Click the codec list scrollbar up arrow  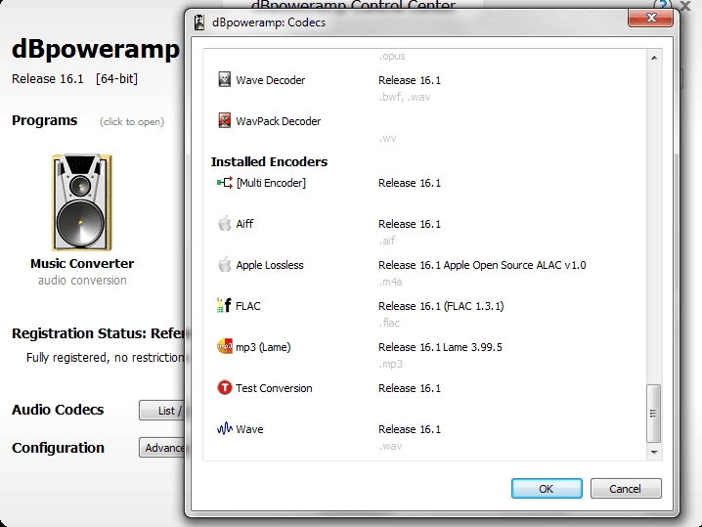point(654,58)
